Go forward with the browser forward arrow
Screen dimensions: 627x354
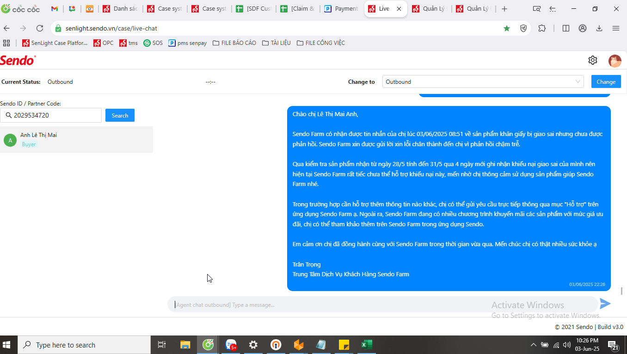[23, 28]
